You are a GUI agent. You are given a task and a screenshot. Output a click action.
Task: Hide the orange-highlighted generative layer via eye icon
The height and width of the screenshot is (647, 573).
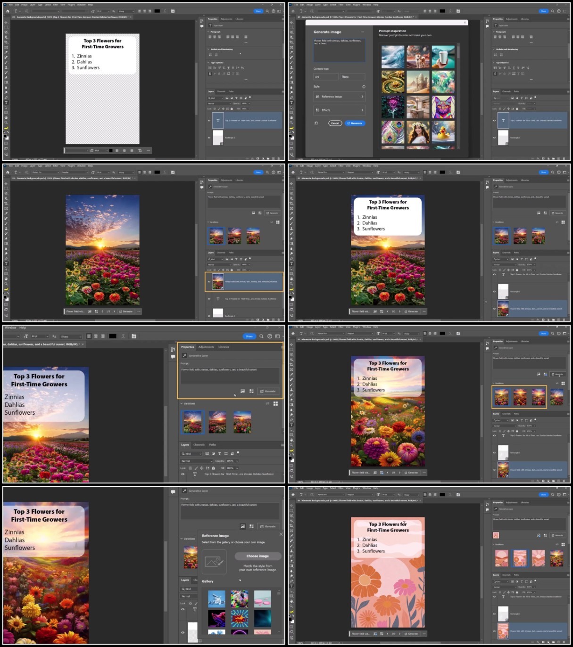(x=209, y=282)
